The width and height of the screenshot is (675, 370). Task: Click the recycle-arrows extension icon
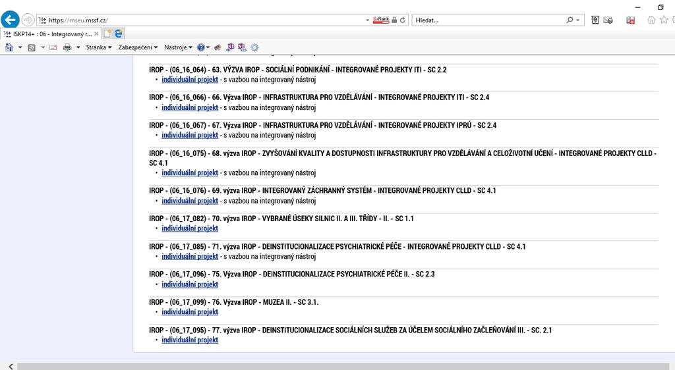click(595, 20)
